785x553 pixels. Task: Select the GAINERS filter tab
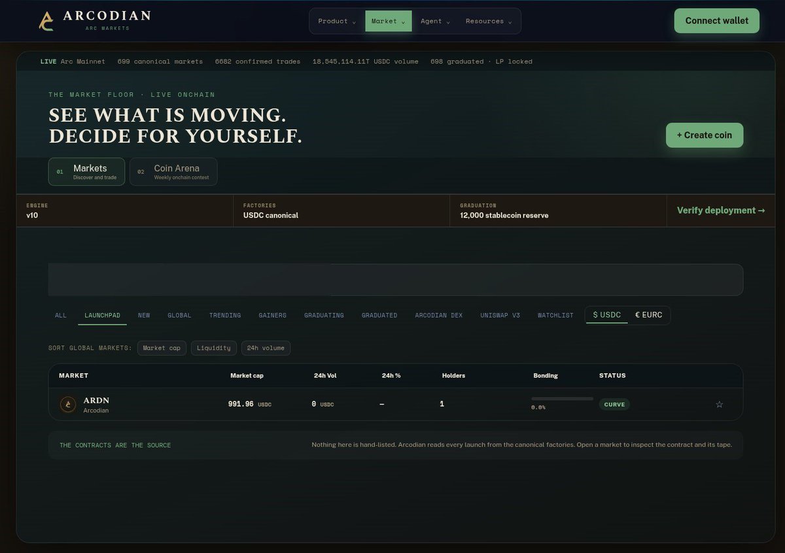click(272, 315)
